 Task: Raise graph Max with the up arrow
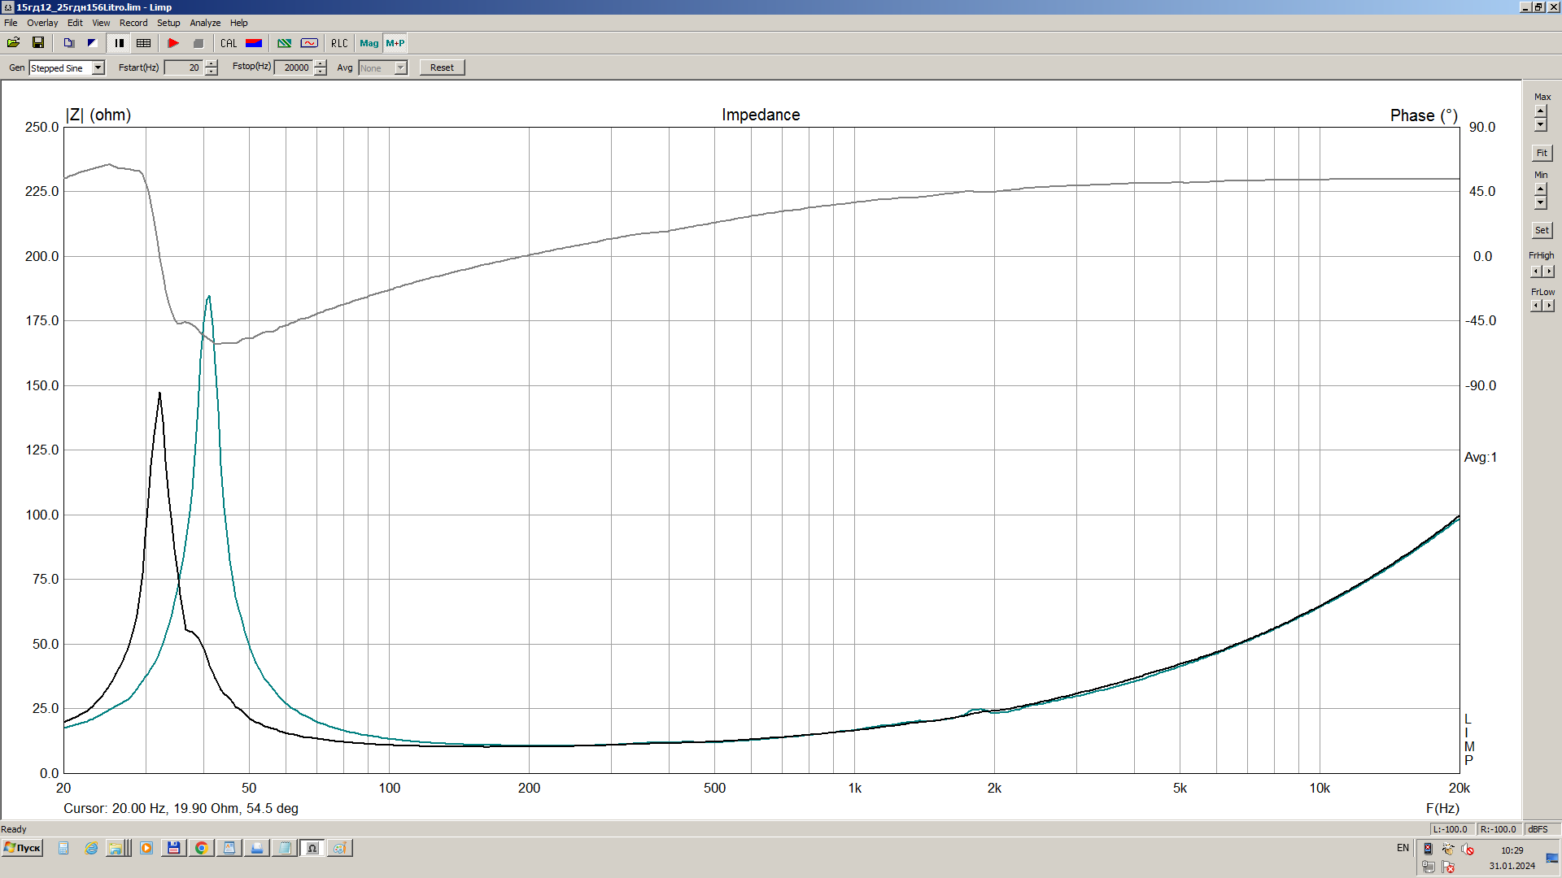coord(1540,111)
